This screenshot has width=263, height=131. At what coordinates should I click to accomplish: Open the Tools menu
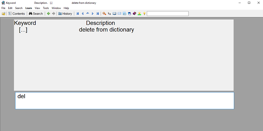coord(46,8)
